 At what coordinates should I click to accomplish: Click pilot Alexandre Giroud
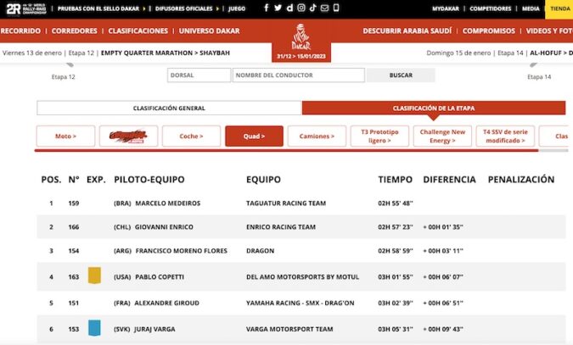point(166,303)
